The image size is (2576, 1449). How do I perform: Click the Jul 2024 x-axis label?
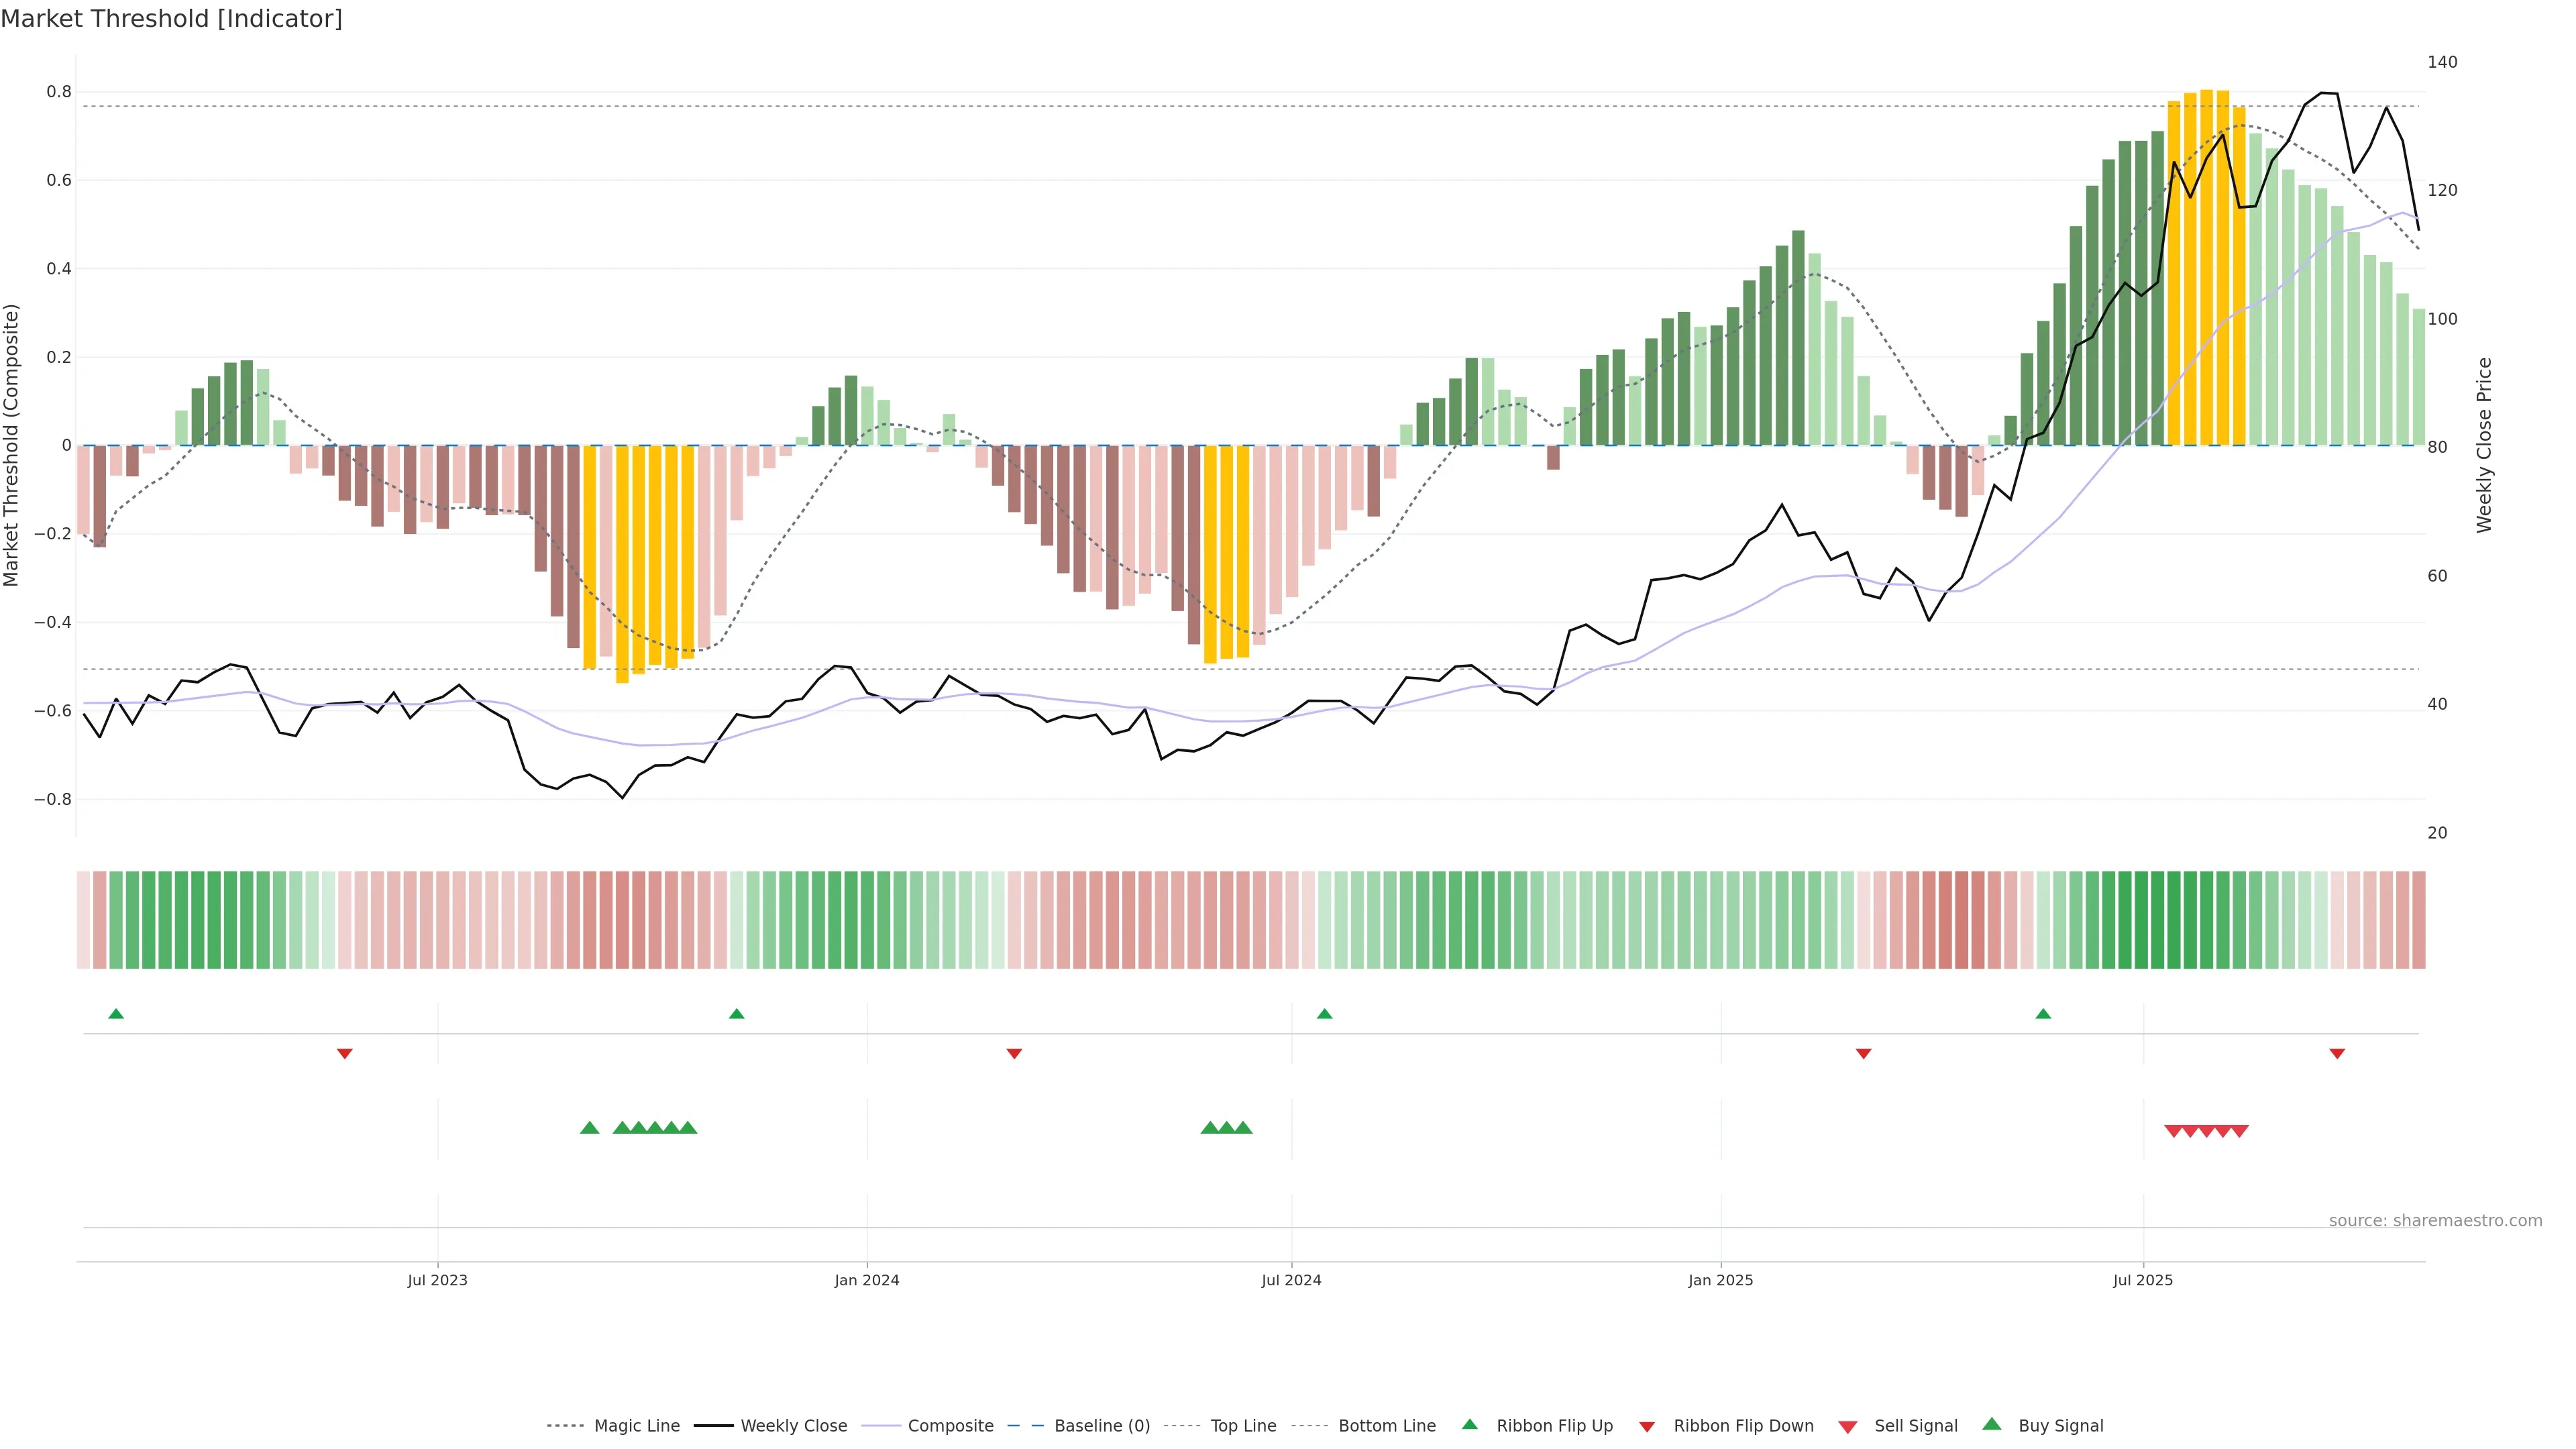coord(1291,1280)
